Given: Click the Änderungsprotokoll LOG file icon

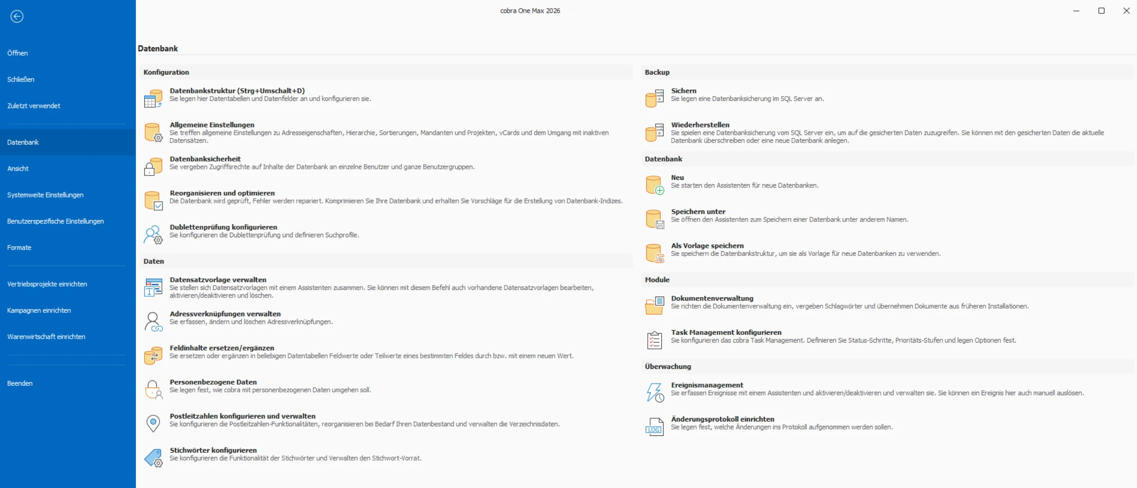Looking at the screenshot, I should [x=655, y=426].
